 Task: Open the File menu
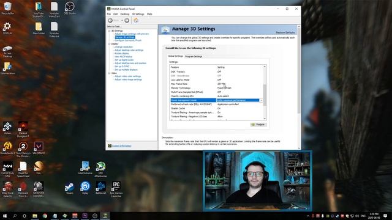(109, 14)
